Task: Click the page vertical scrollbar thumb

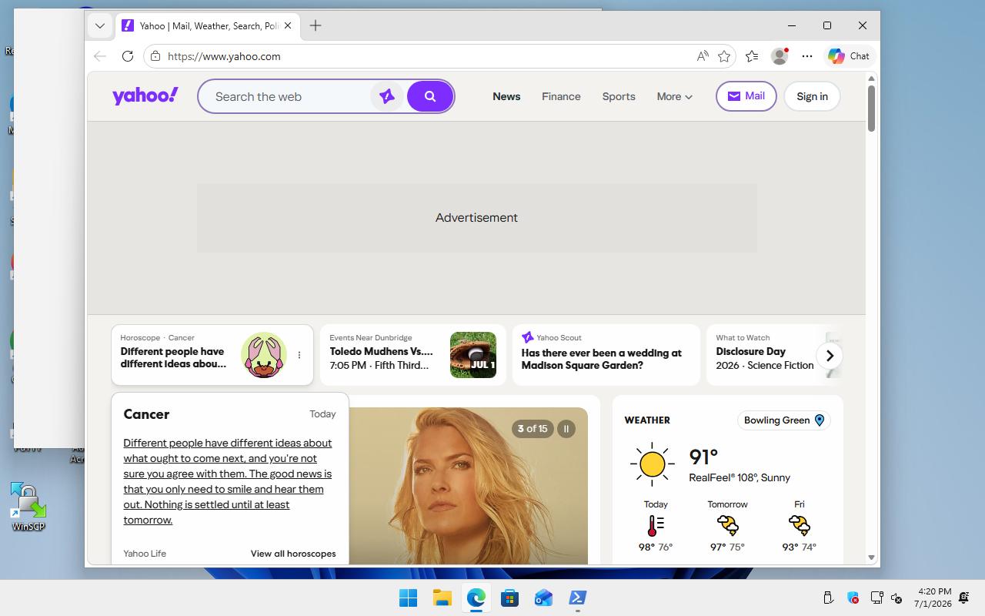Action: click(871, 108)
